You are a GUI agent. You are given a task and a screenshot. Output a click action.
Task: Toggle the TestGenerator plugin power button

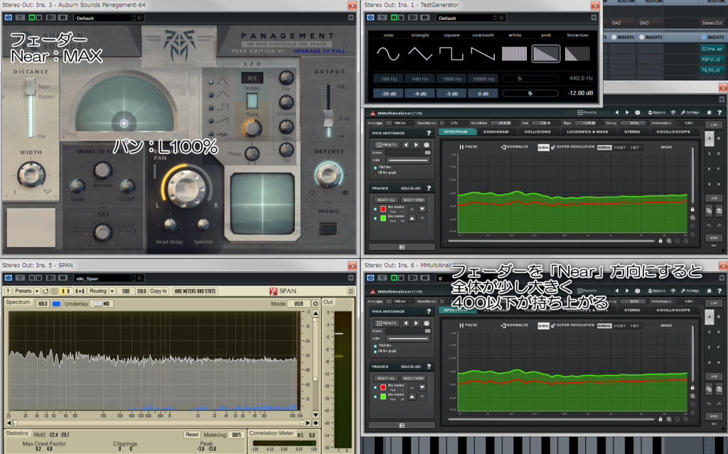tap(370, 18)
